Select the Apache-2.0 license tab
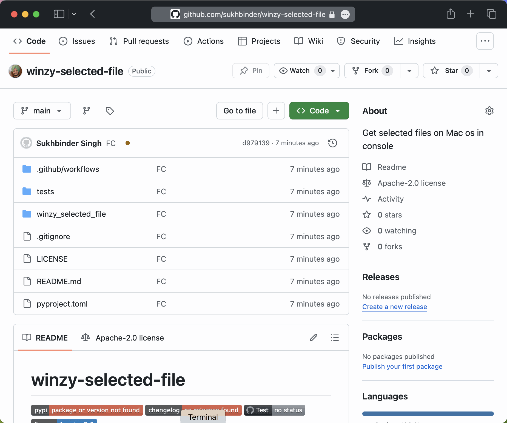Image resolution: width=507 pixels, height=423 pixels. 123,338
